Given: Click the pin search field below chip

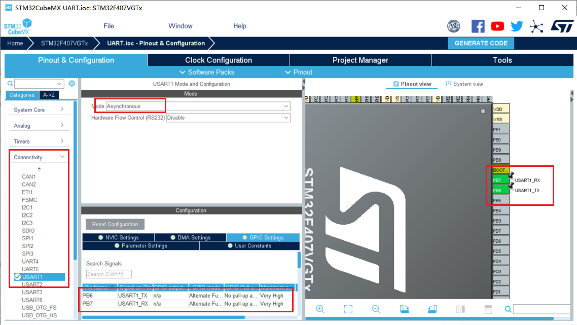Looking at the screenshot, I should 541,309.
